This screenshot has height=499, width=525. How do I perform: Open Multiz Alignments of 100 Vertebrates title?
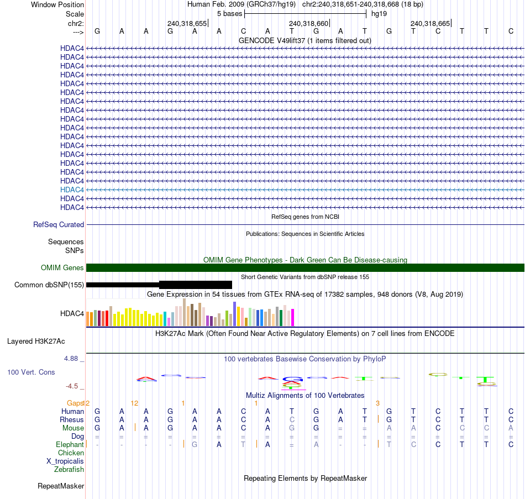tap(305, 395)
